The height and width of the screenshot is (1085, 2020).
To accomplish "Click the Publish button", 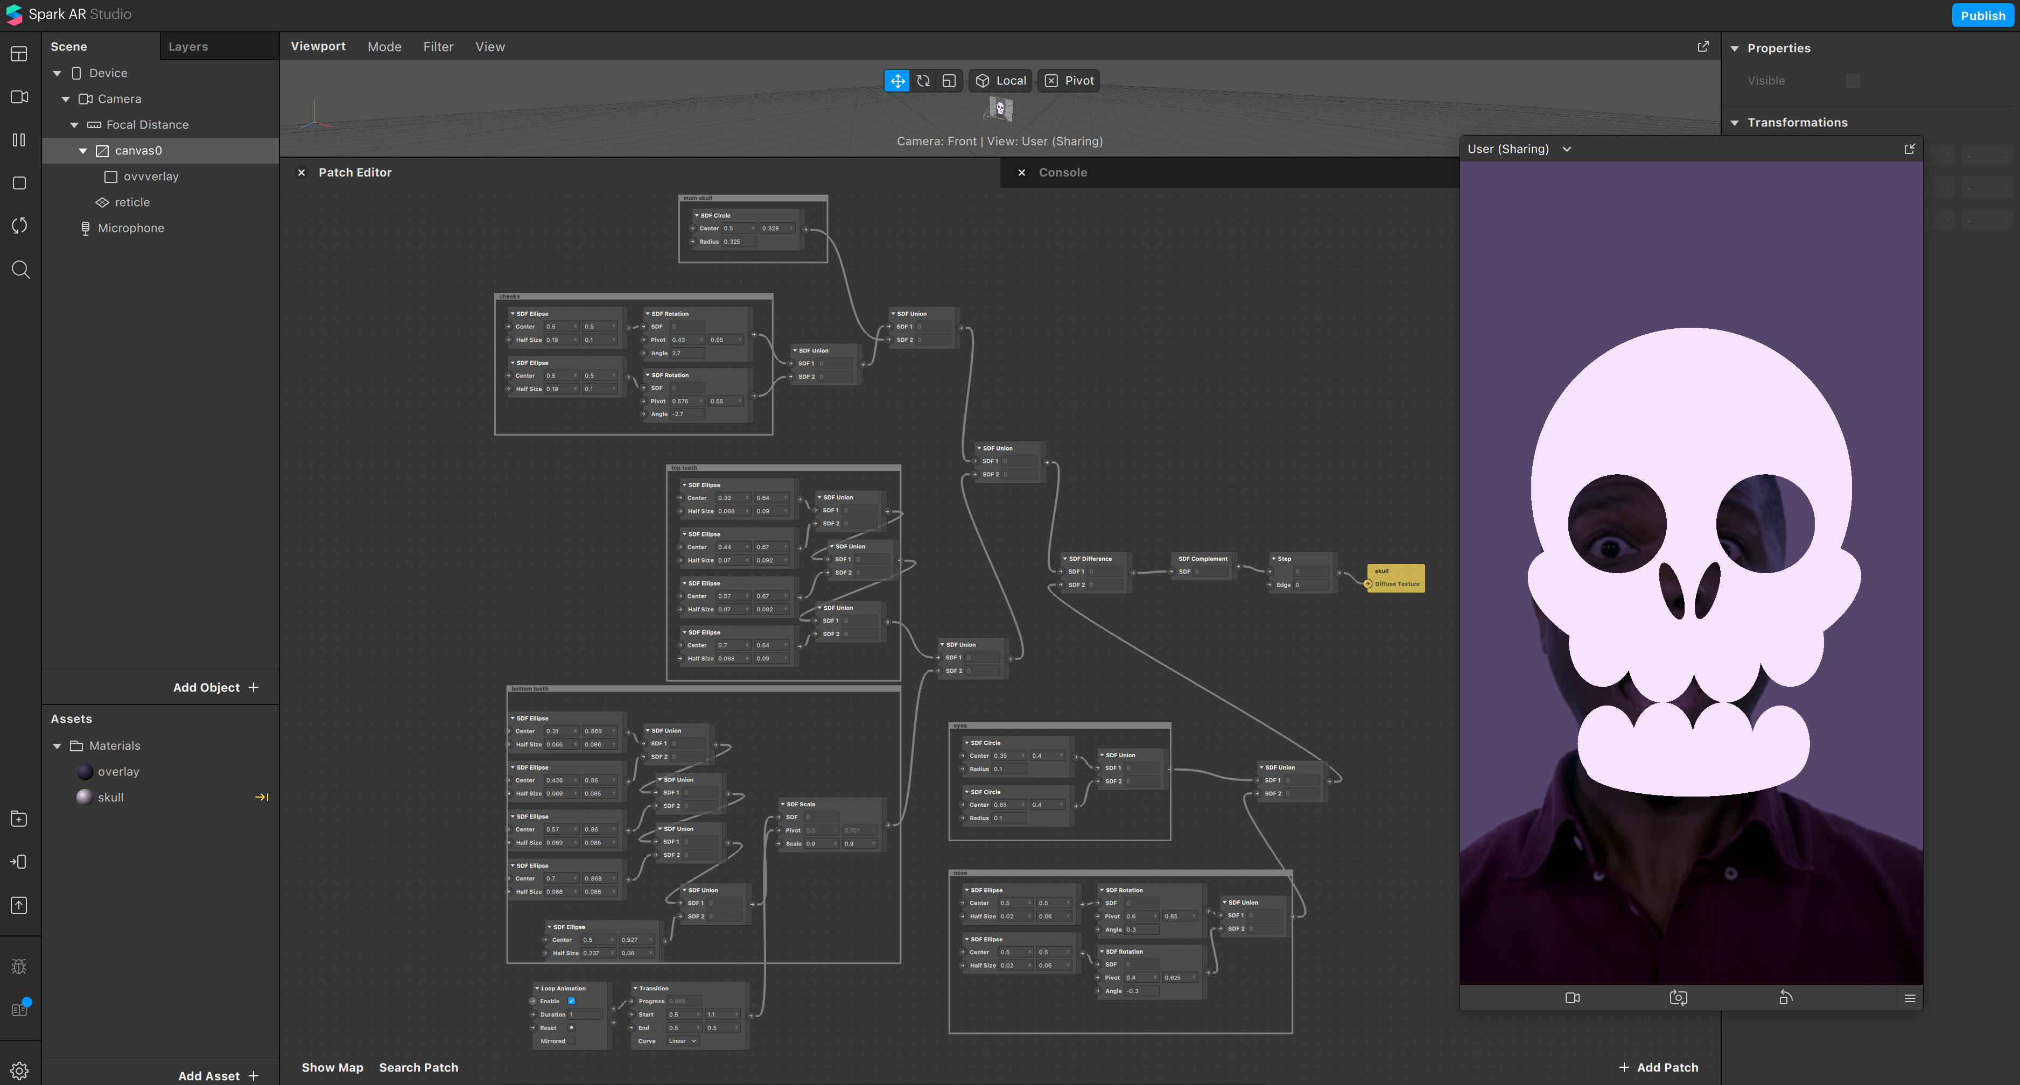I will (1982, 16).
